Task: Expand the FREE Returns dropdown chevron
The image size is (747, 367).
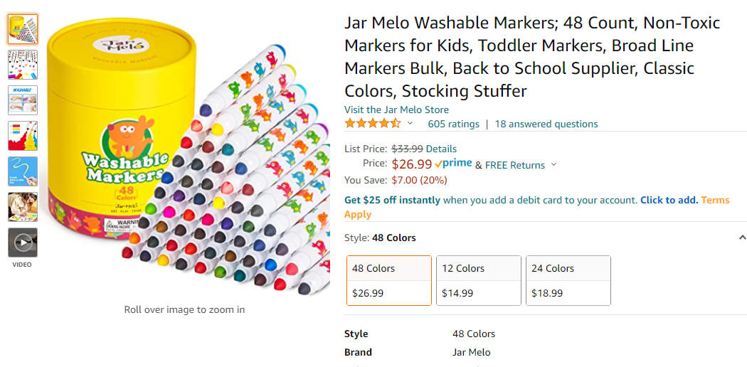Action: coord(553,165)
